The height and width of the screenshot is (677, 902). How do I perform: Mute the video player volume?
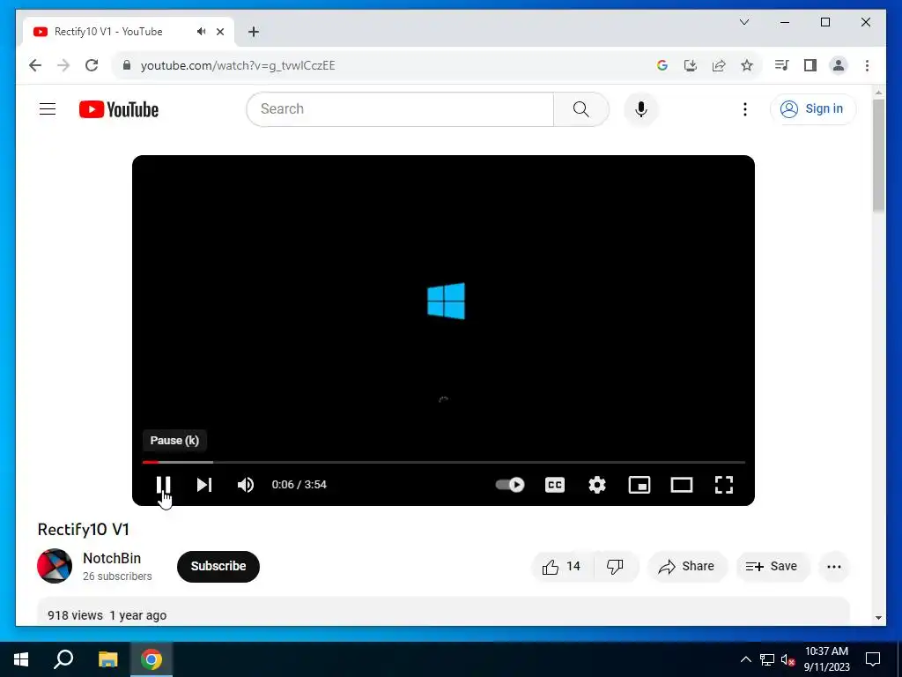click(246, 485)
